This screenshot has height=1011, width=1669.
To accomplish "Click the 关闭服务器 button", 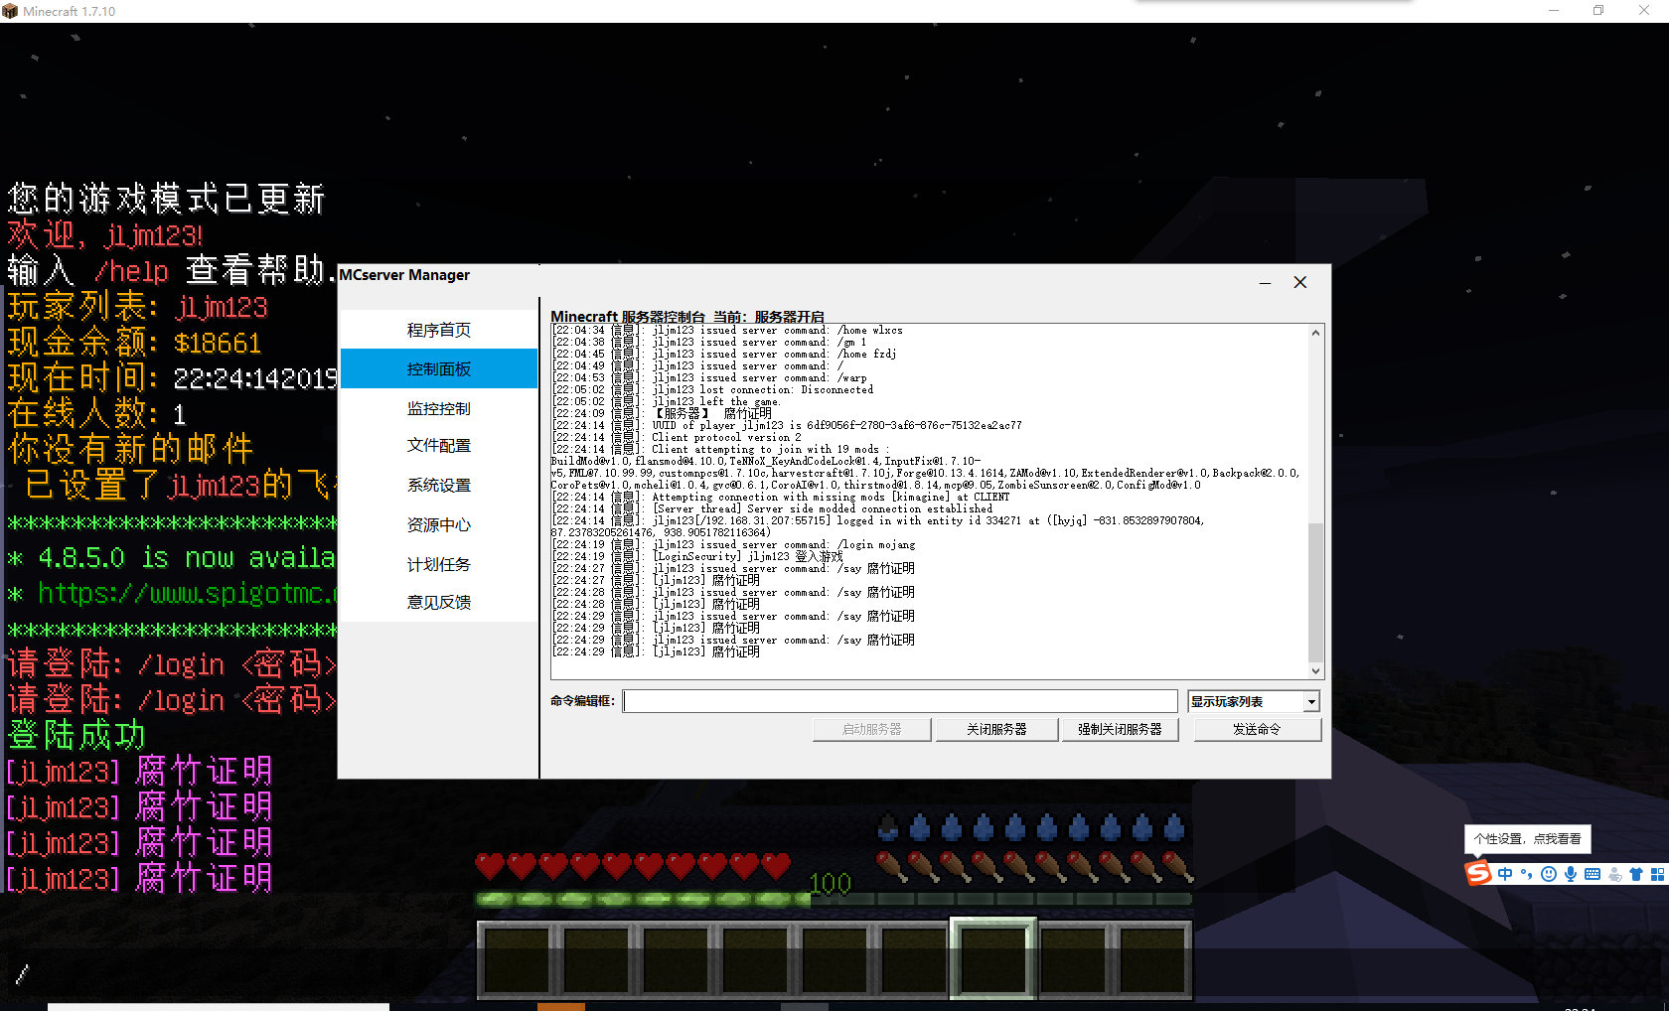I will tap(995, 729).
